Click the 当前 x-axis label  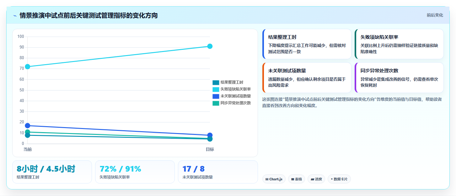(x=28, y=149)
